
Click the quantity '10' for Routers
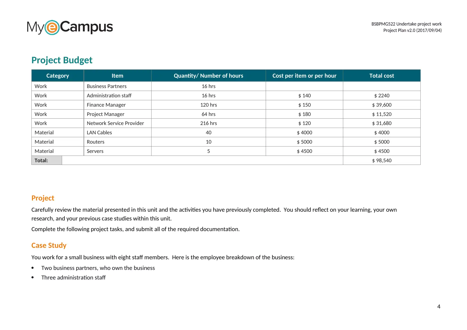point(208,142)
